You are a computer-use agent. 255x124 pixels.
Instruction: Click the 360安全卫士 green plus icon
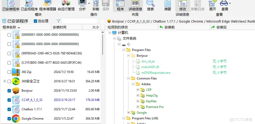click(x=16, y=81)
